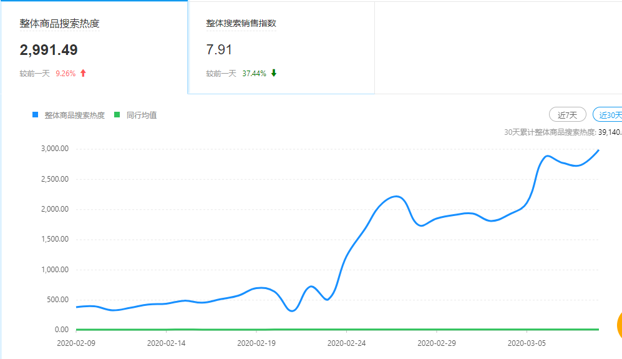The width and height of the screenshot is (622, 359).
Task: Switch chart range to 近30天
Action: pos(608,115)
